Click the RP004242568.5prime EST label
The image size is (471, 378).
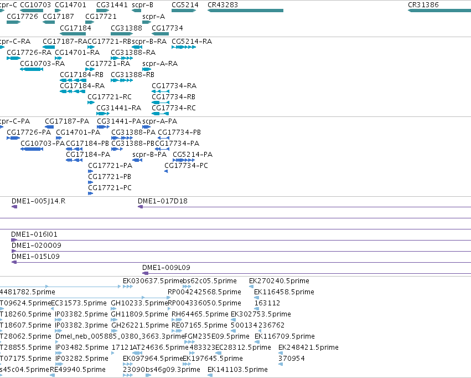coord(204,292)
